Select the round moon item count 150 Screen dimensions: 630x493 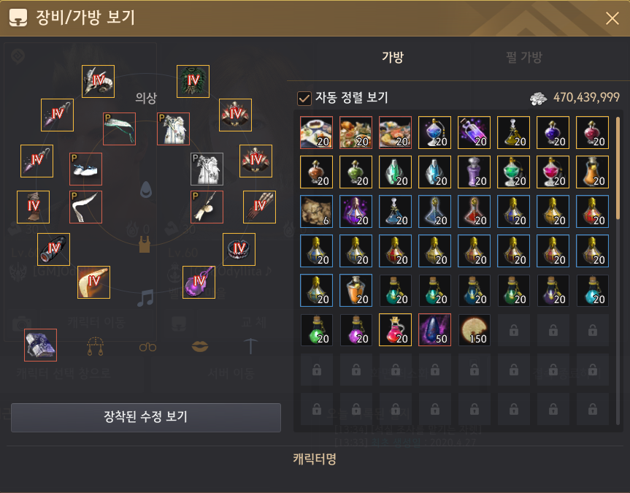(x=474, y=329)
